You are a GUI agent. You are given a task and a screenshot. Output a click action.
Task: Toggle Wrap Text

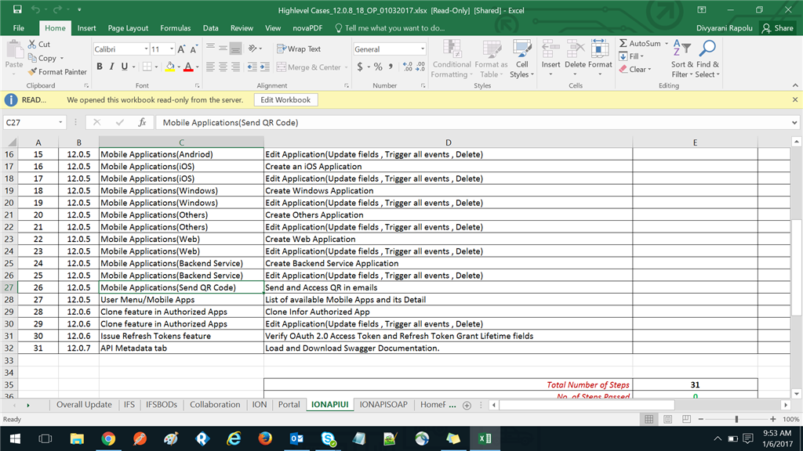click(x=299, y=49)
